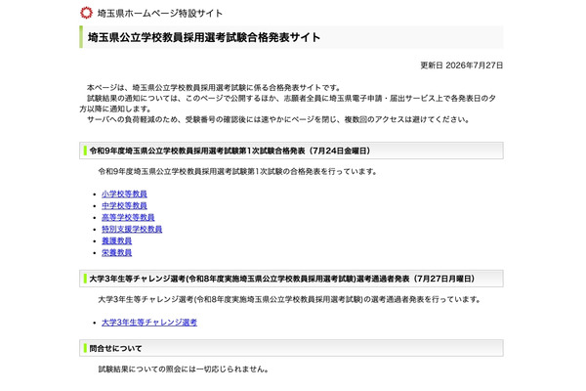Viewport: 586px width, 391px height.
Task: Click the Saitama prefecture logo icon
Action: coord(86,13)
